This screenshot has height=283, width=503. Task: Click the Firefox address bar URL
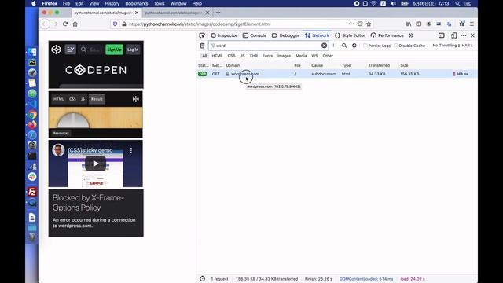[x=200, y=24]
